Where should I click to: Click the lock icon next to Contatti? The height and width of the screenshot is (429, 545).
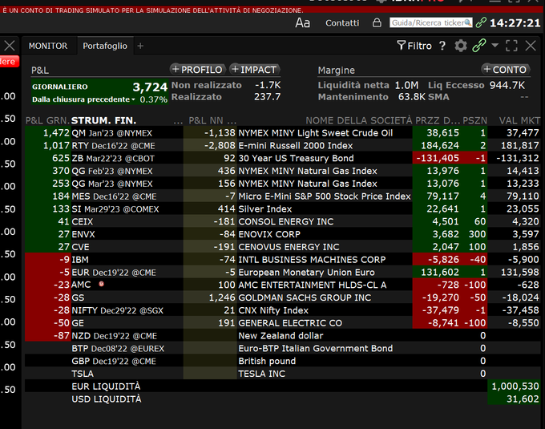tap(377, 23)
